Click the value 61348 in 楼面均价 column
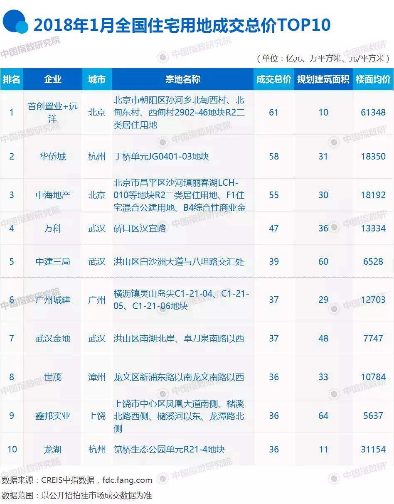The width and height of the screenshot is (394, 504). 373,112
